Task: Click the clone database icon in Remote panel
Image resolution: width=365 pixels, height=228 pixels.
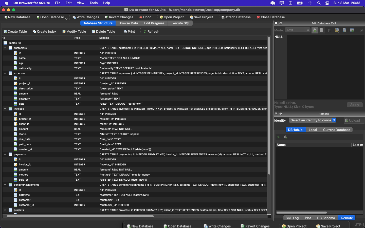Action: (285, 137)
